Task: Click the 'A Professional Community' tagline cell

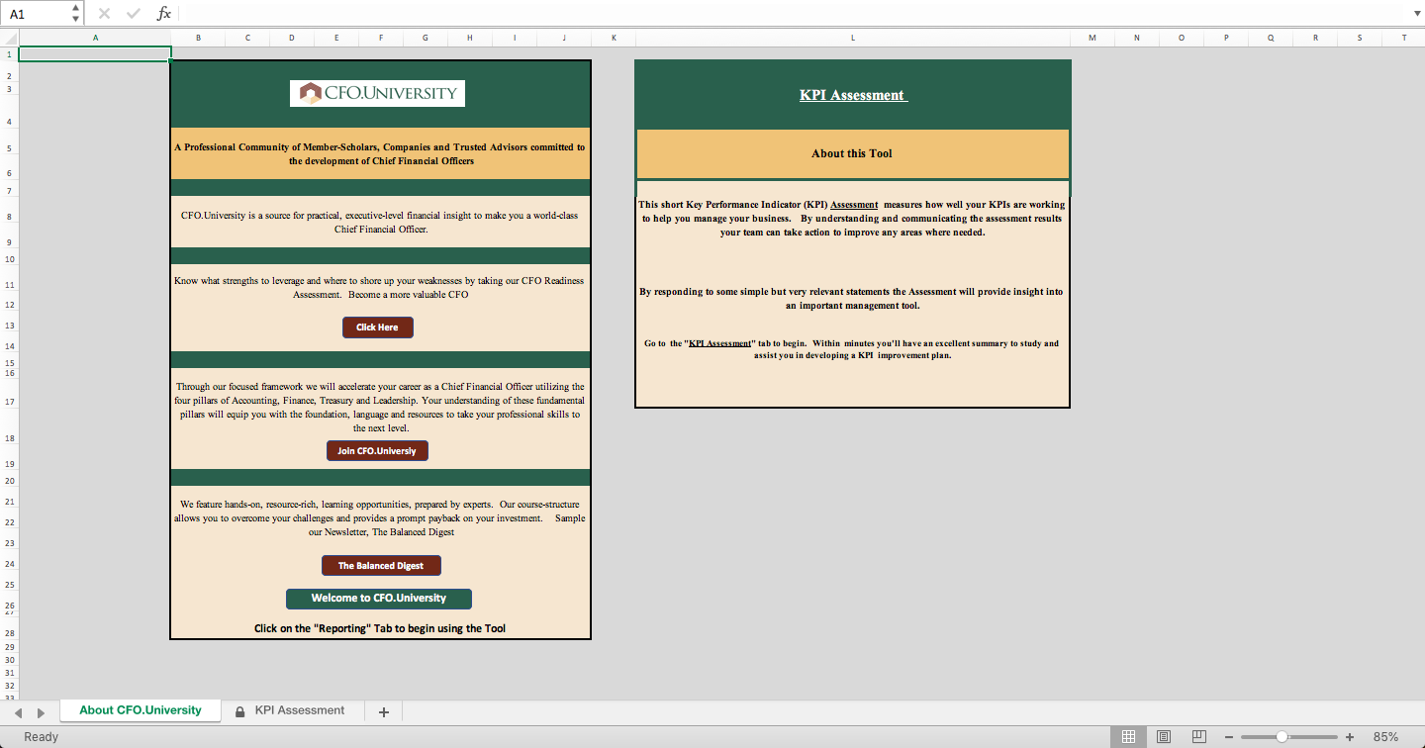Action: pyautogui.click(x=380, y=153)
